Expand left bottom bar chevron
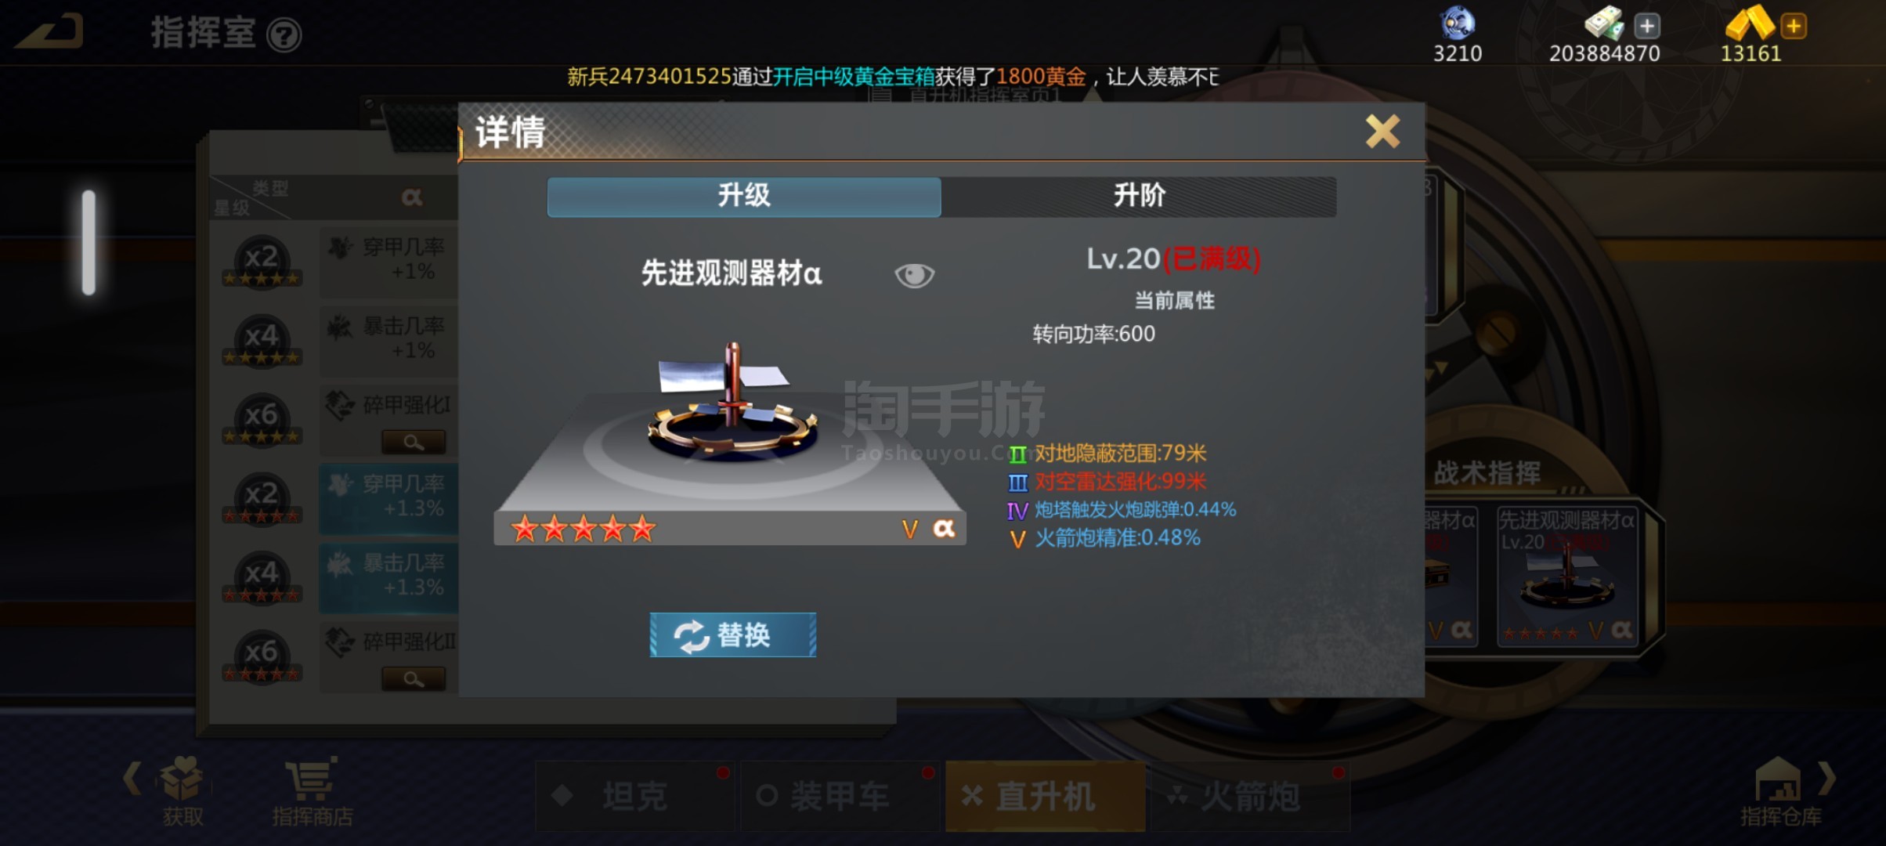This screenshot has width=1886, height=846. pyautogui.click(x=132, y=779)
